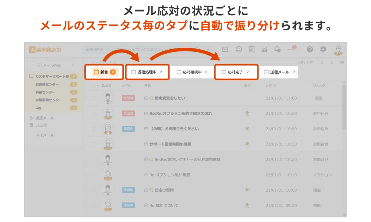Check the box for Re:オプション追加希望 mail
Image resolution: width=371 pixels, height=222 pixels.
pyautogui.click(x=93, y=175)
